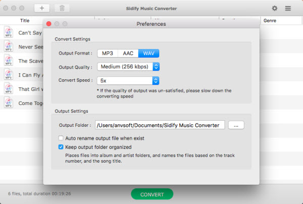The height and width of the screenshot is (204, 303).
Task: Choose AAC output format
Action: coord(128,54)
